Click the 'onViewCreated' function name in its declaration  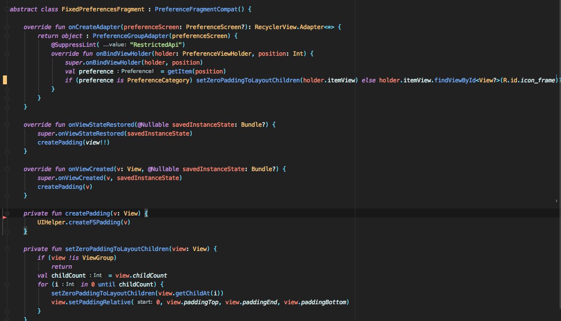click(x=91, y=169)
